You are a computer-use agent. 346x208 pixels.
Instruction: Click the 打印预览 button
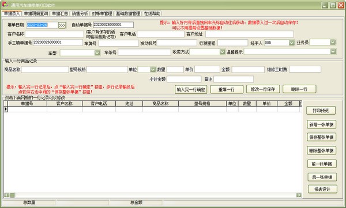[321, 110]
